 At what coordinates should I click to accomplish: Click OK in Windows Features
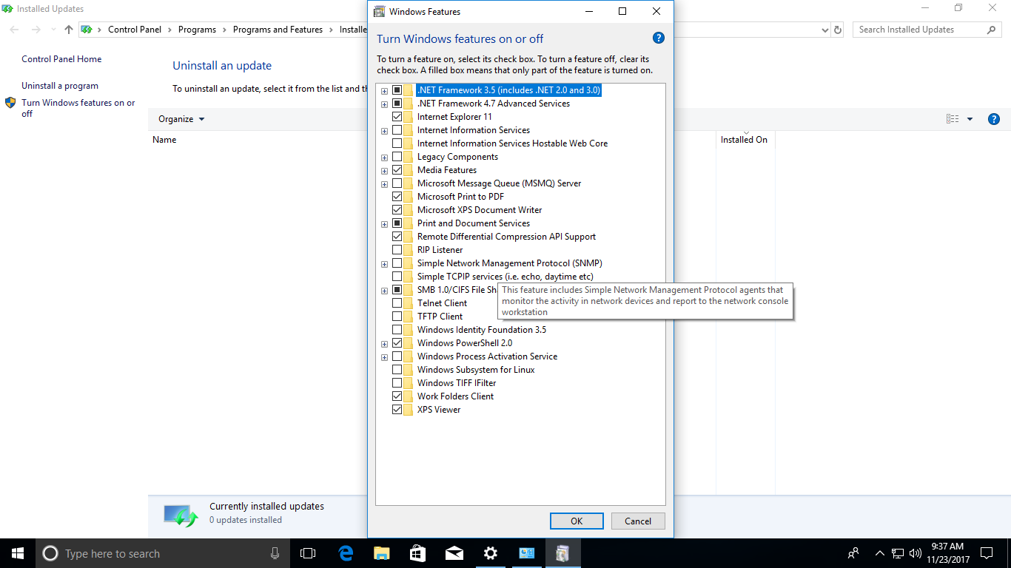coord(577,521)
